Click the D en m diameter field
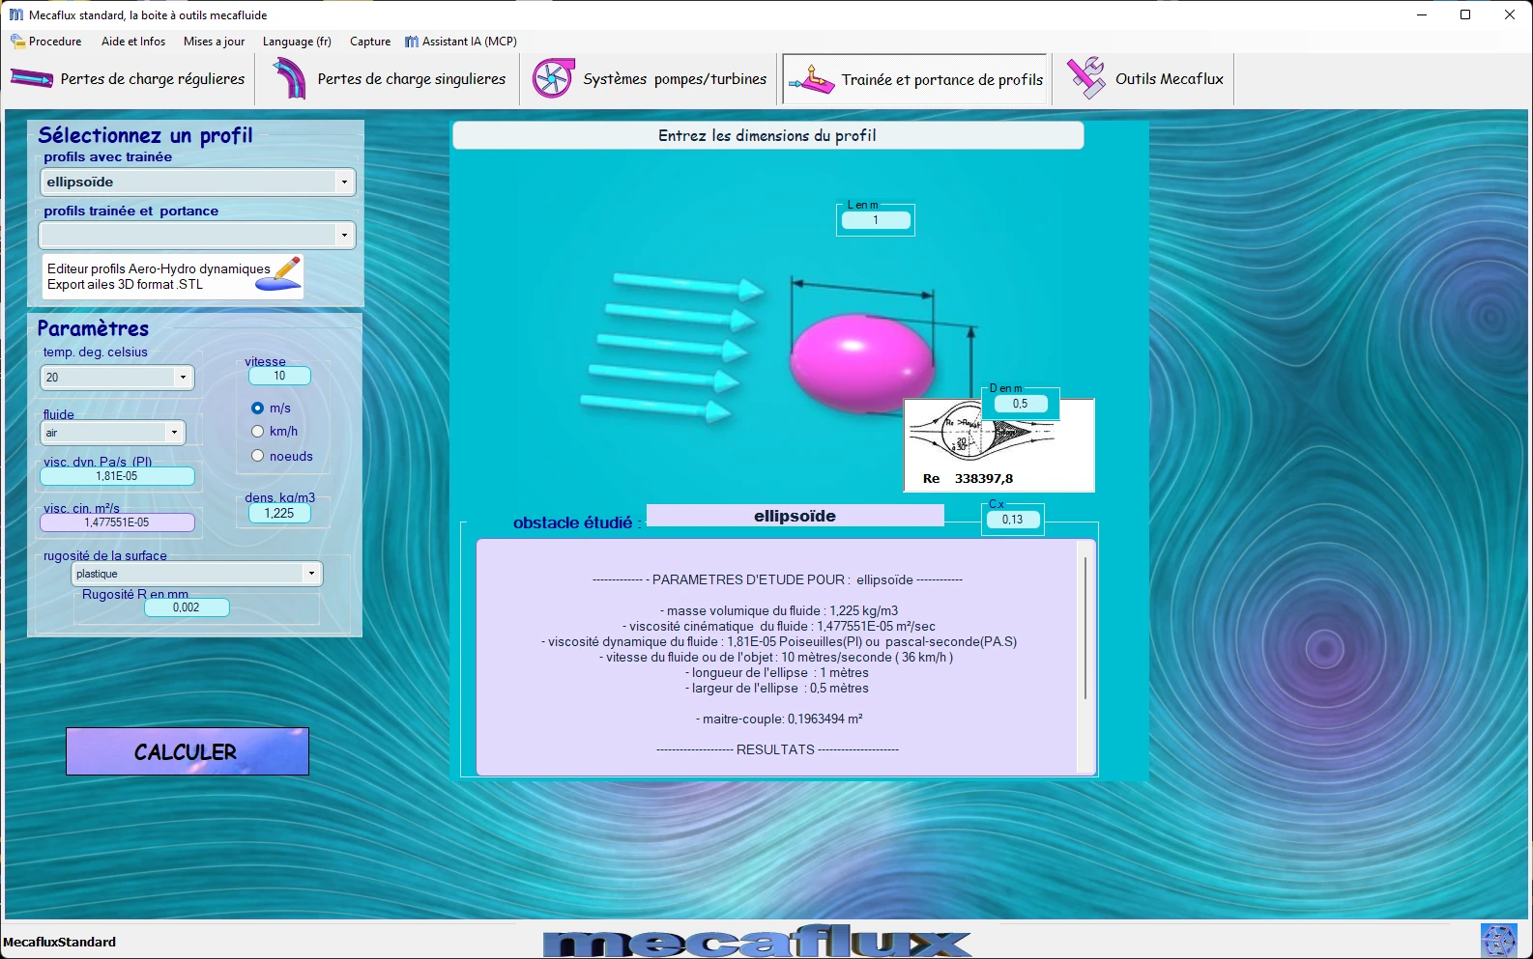Screen dimensions: 1533x959 1020,404
